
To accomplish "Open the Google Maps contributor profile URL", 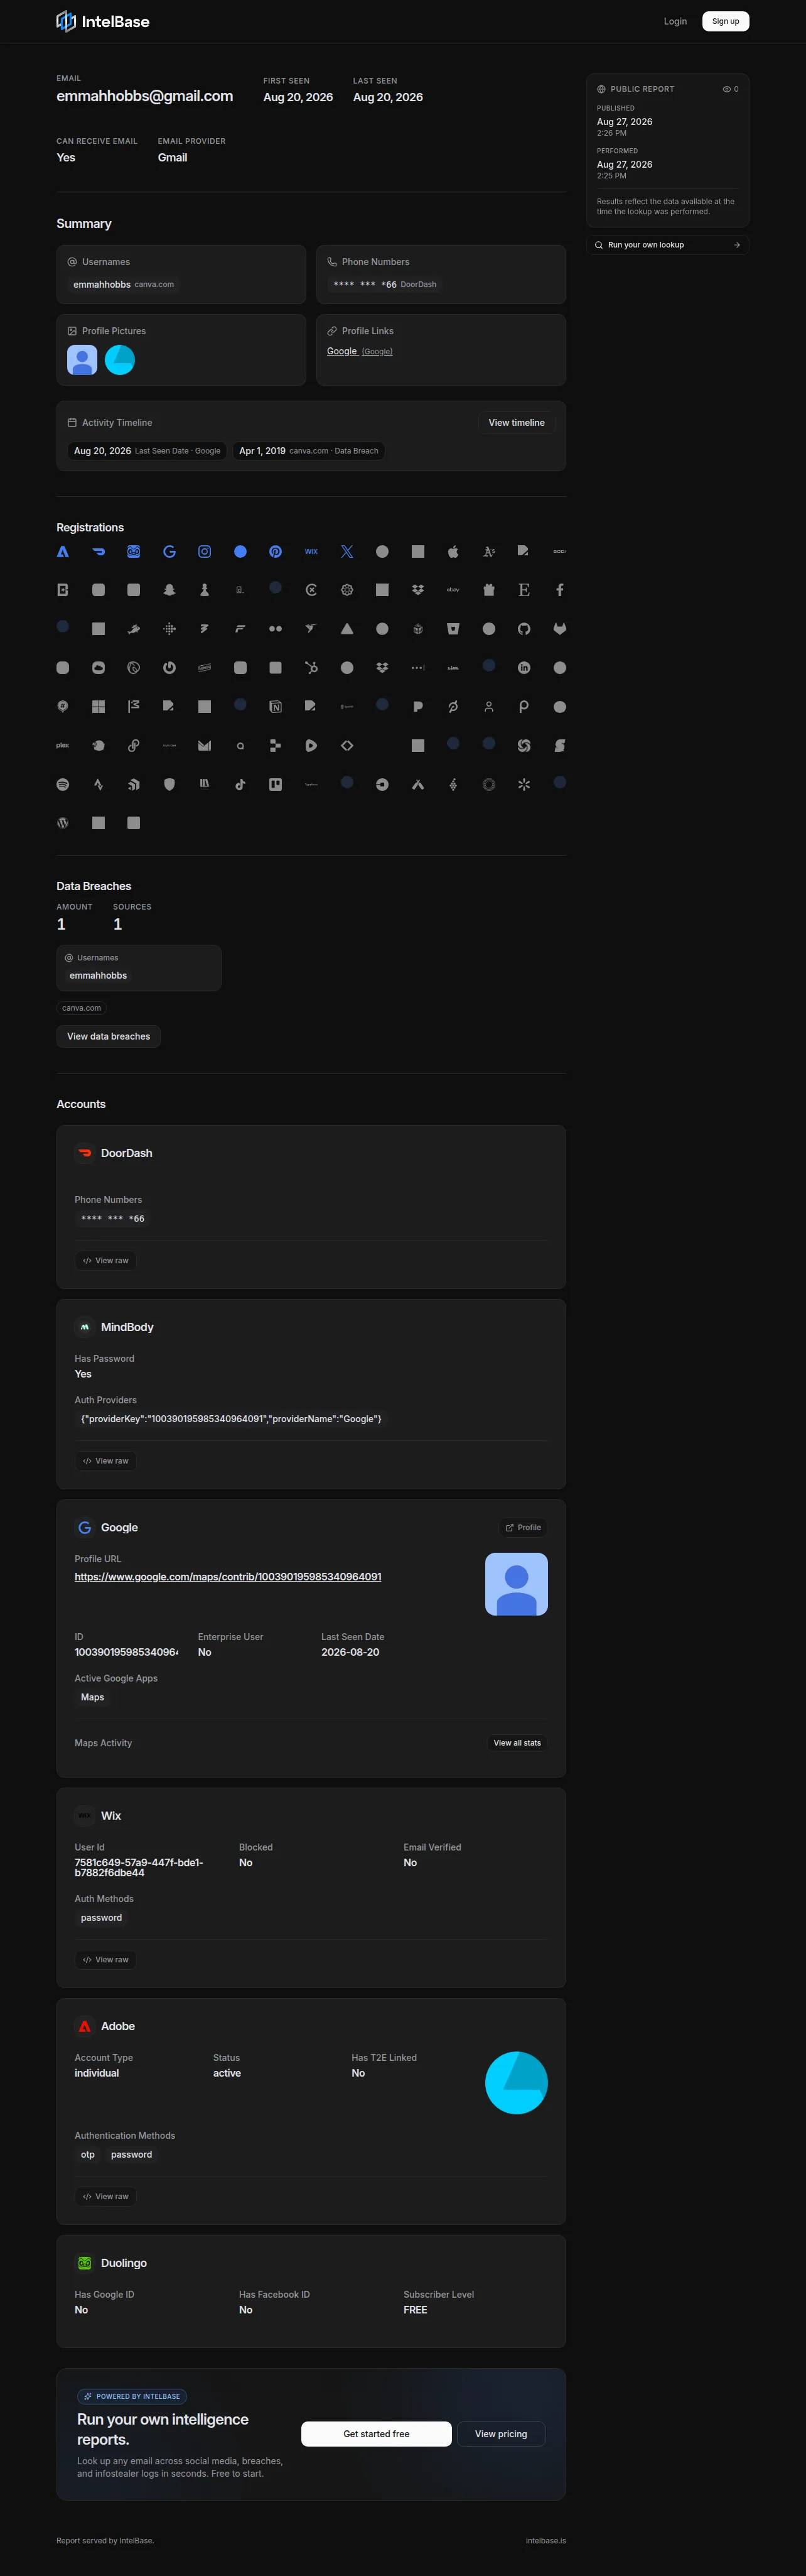I will (228, 1577).
